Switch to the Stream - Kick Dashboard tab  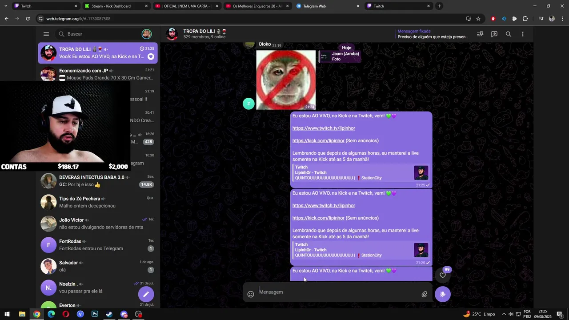click(x=116, y=6)
